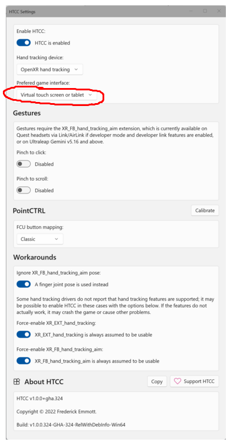Click the Support HTCC button
The height and width of the screenshot is (446, 234).
[x=195, y=381]
